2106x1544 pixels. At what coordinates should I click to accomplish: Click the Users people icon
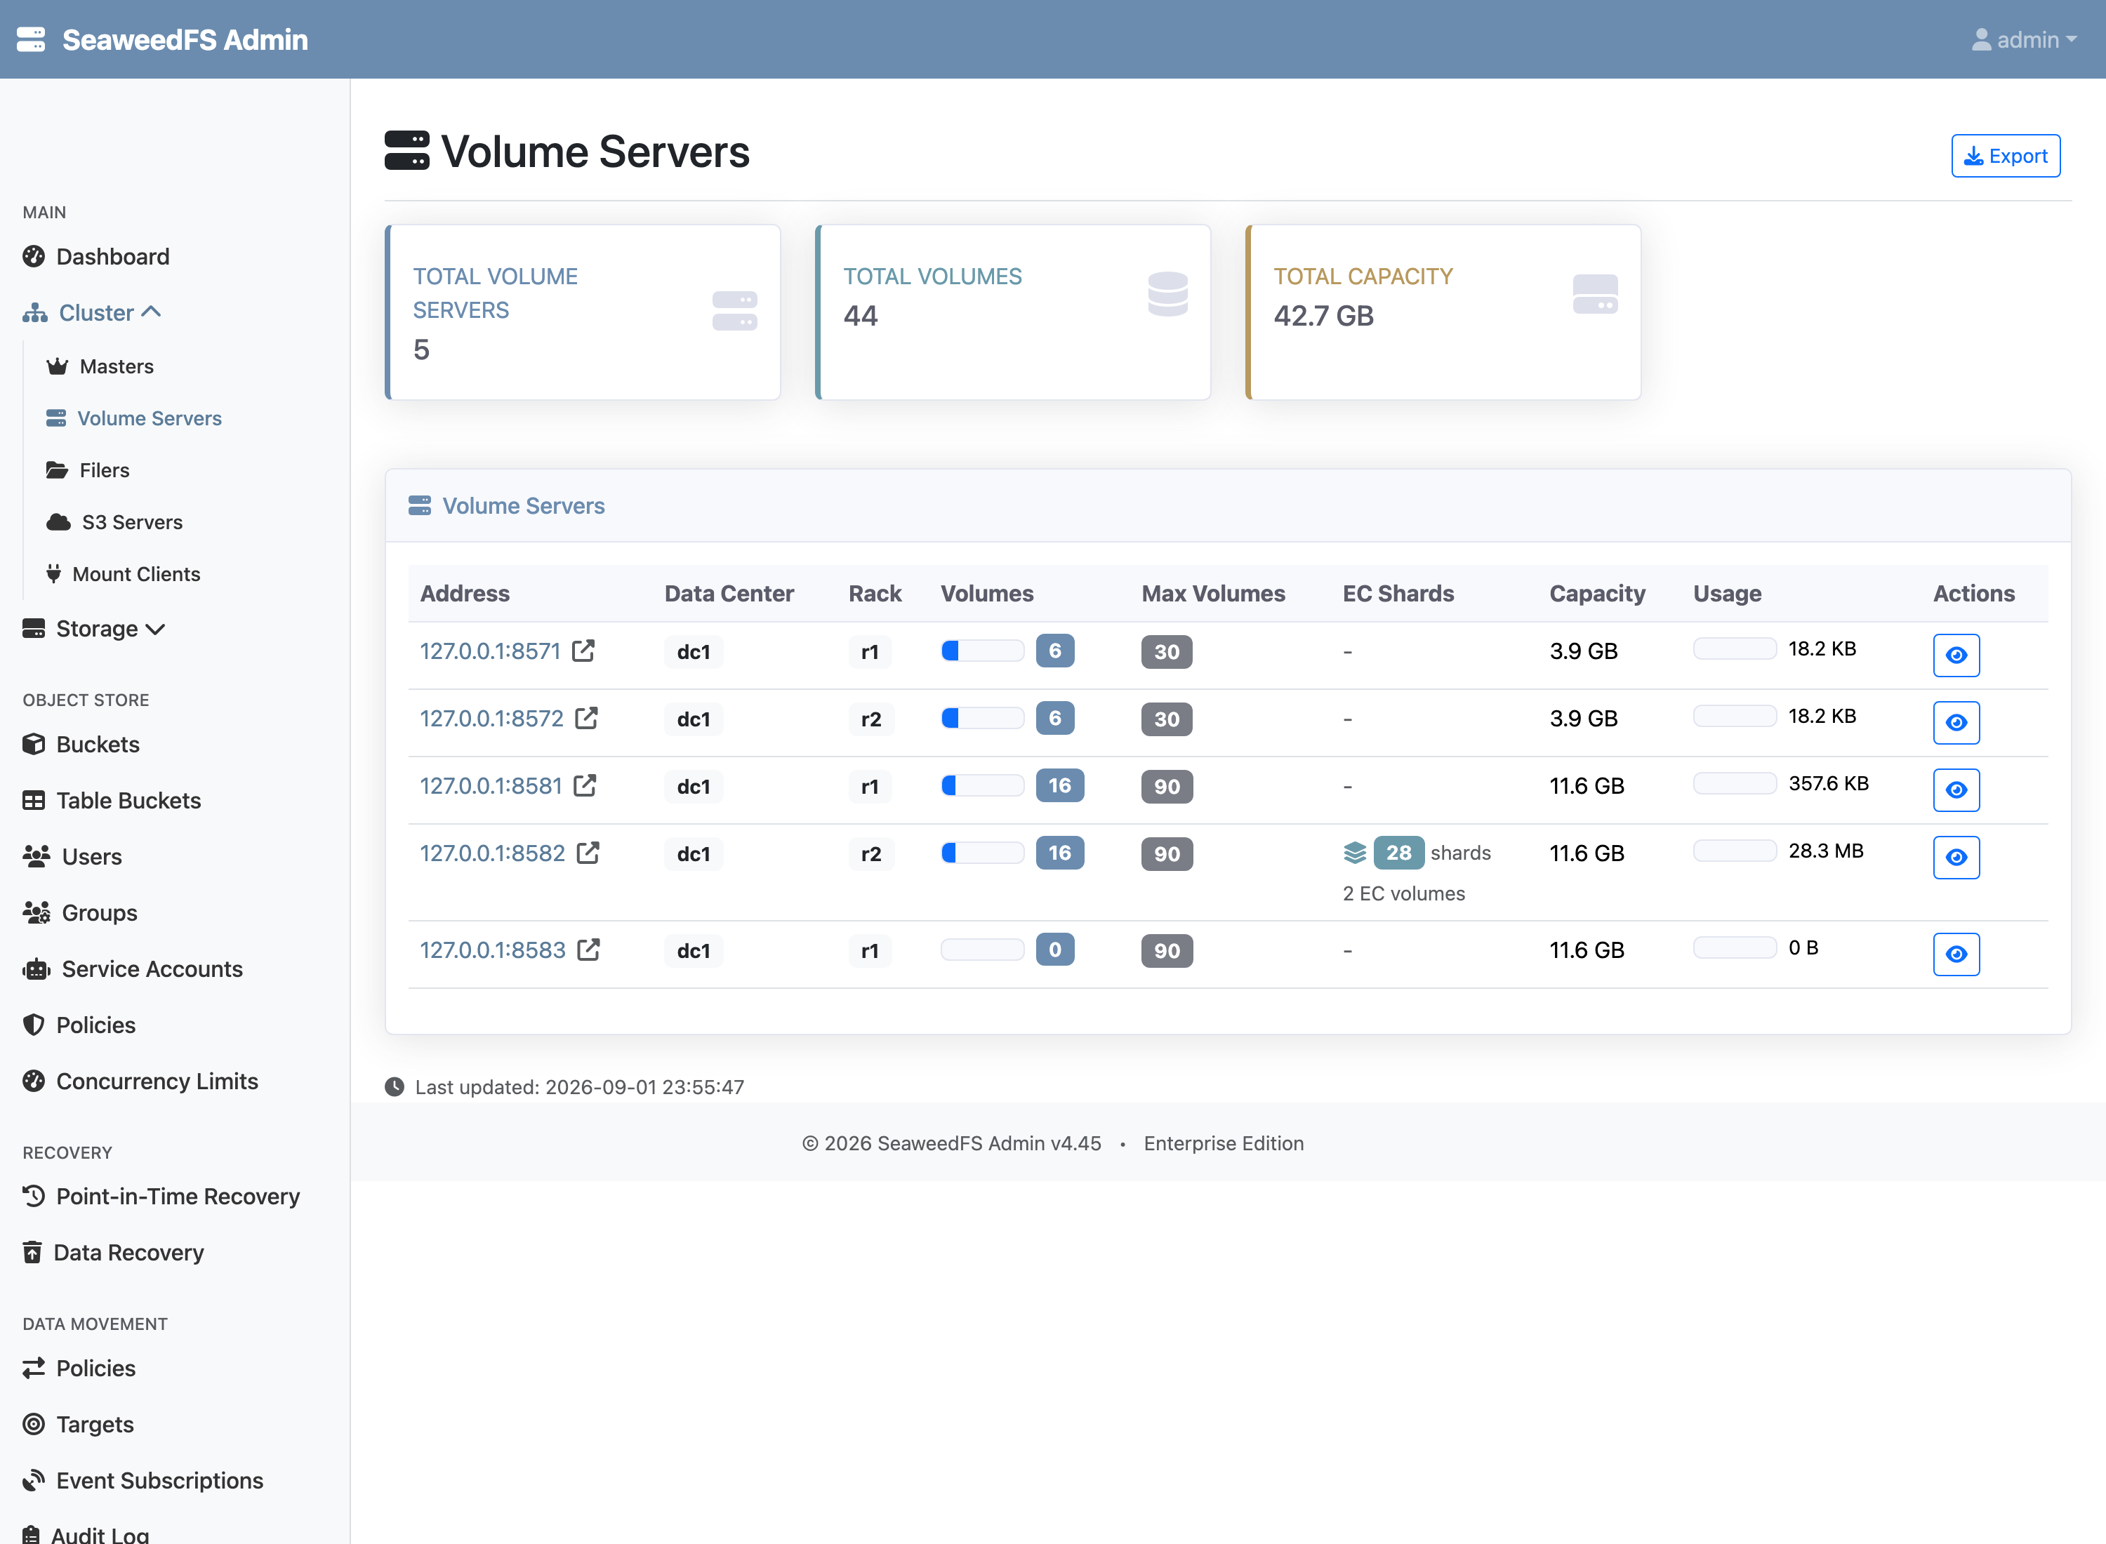coord(37,856)
